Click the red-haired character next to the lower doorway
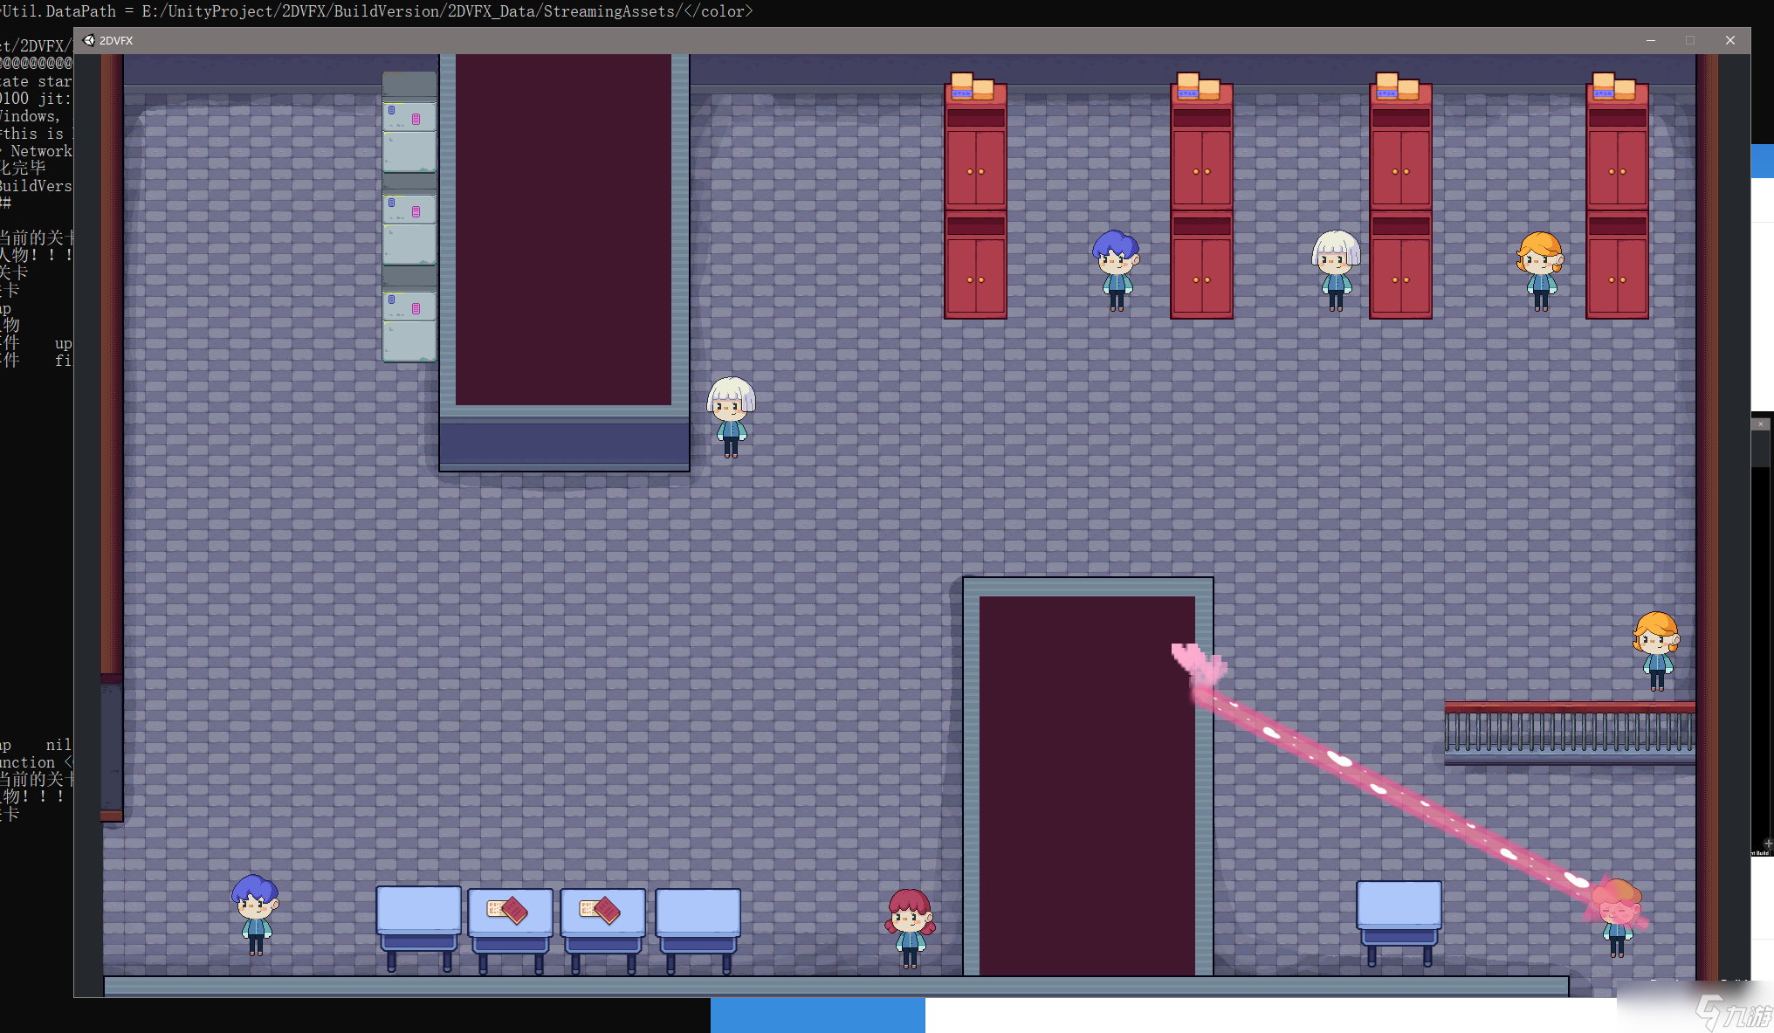The width and height of the screenshot is (1774, 1033). click(x=910, y=928)
